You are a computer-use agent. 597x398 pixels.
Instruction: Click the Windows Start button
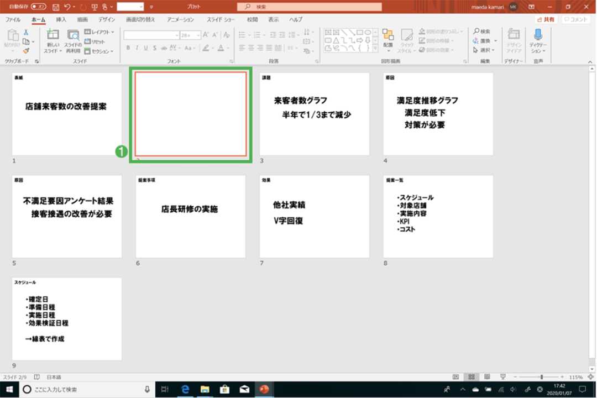(9, 389)
